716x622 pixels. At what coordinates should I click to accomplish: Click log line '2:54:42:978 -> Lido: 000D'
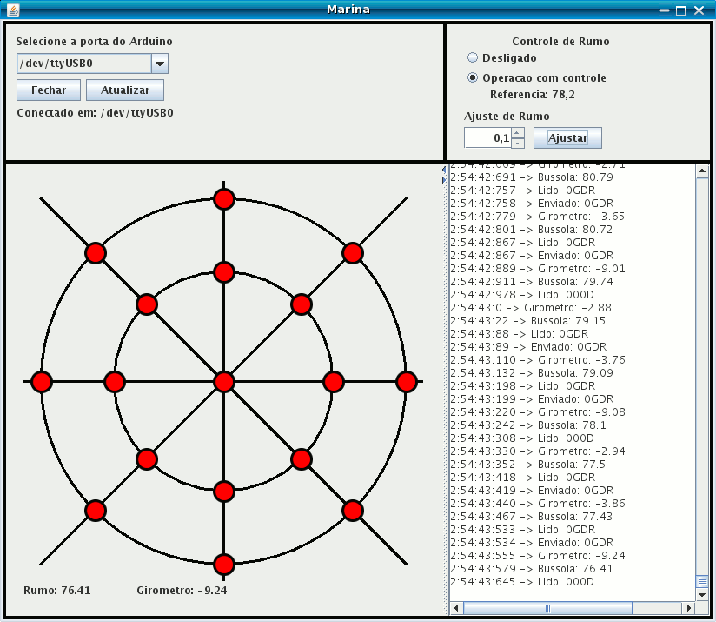(x=522, y=294)
